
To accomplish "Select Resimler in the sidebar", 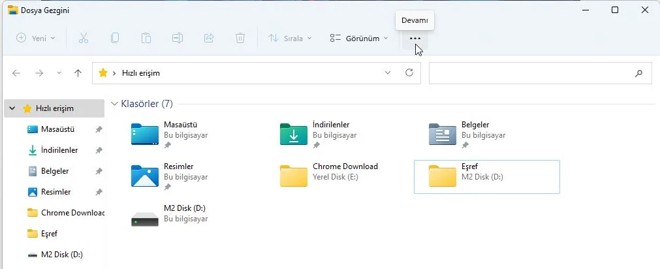I will [x=55, y=192].
